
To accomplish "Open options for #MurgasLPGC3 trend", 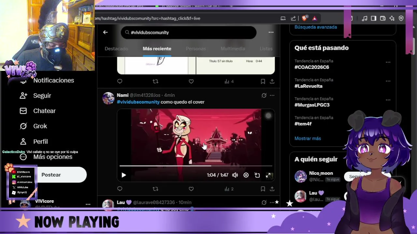I will click(388, 100).
